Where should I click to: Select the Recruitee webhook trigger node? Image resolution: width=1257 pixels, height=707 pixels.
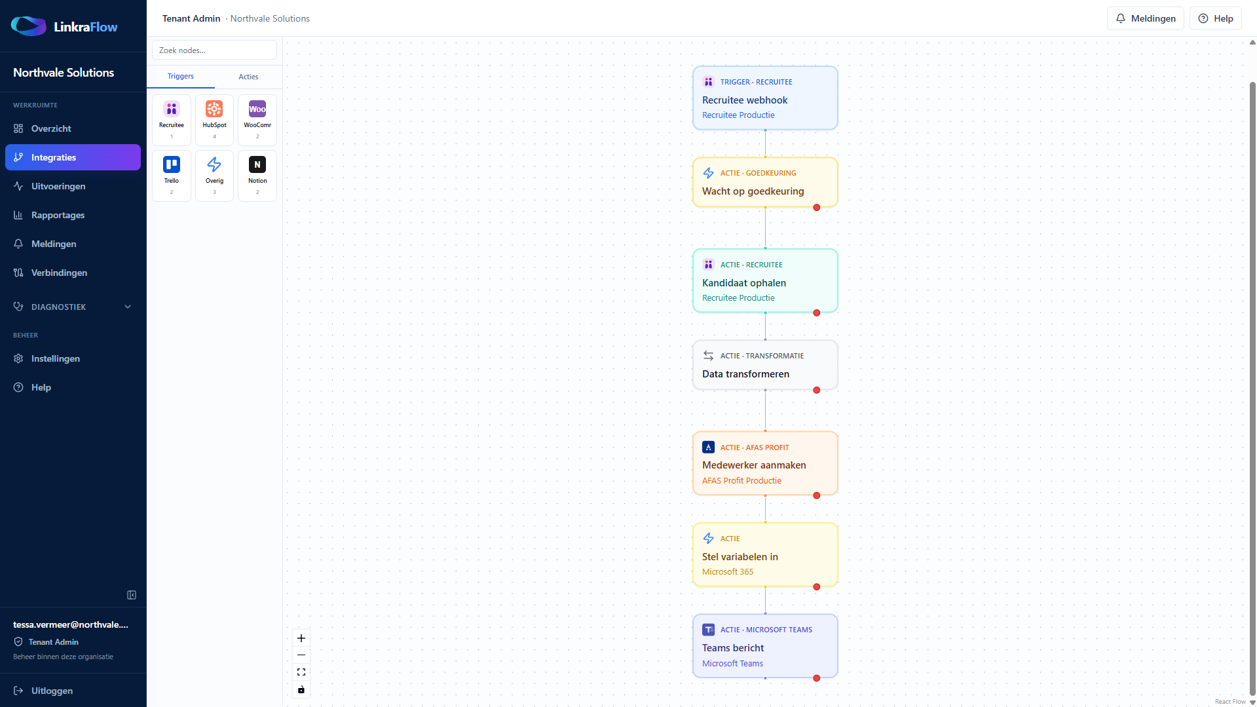point(765,98)
